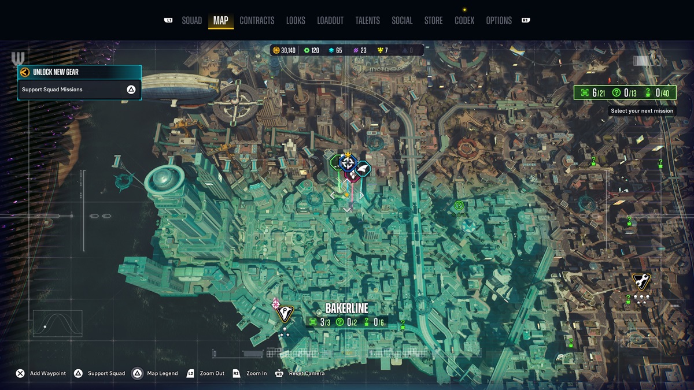The width and height of the screenshot is (694, 390).
Task: Click the Bakerline district label
Action: tap(347, 309)
